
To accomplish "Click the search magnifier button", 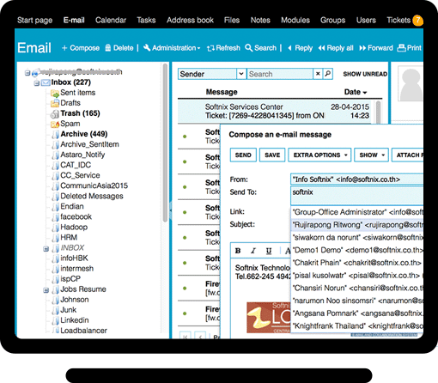I will [x=328, y=74].
